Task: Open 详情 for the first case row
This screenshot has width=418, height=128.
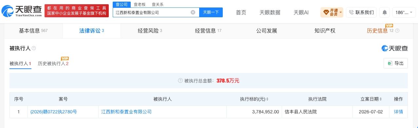Action: pyautogui.click(x=398, y=112)
